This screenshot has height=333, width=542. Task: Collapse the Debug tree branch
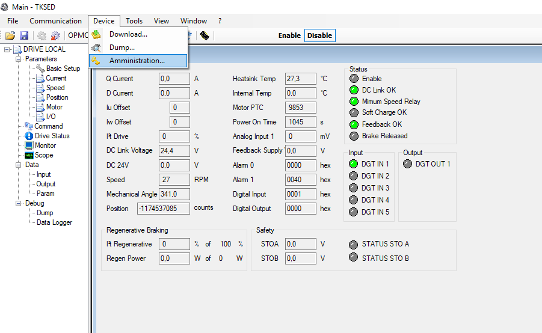(x=19, y=203)
